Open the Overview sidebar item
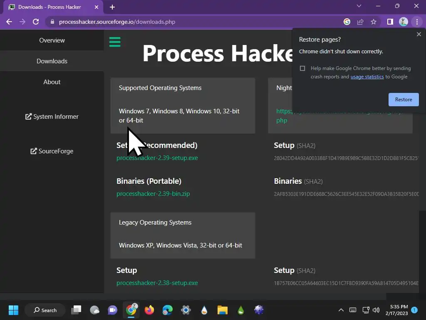Viewport: 426px width, 320px height. [52, 40]
